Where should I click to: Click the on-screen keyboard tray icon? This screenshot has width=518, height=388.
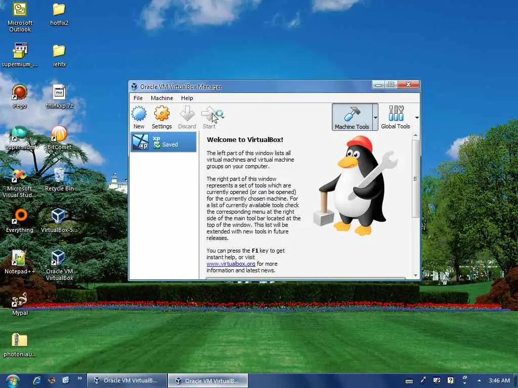point(409,381)
